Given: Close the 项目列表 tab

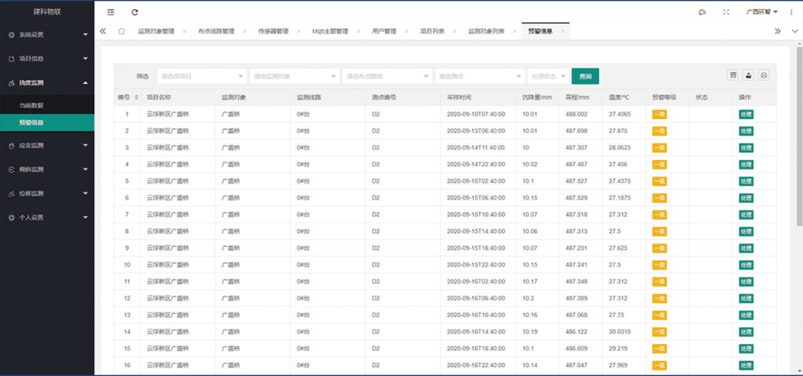Looking at the screenshot, I should click(x=454, y=31).
